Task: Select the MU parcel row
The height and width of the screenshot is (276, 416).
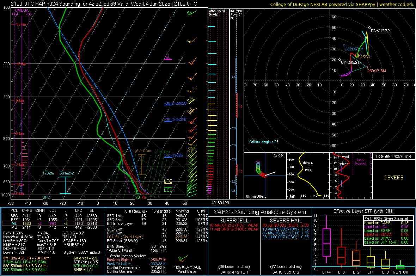Action: tap(53, 227)
